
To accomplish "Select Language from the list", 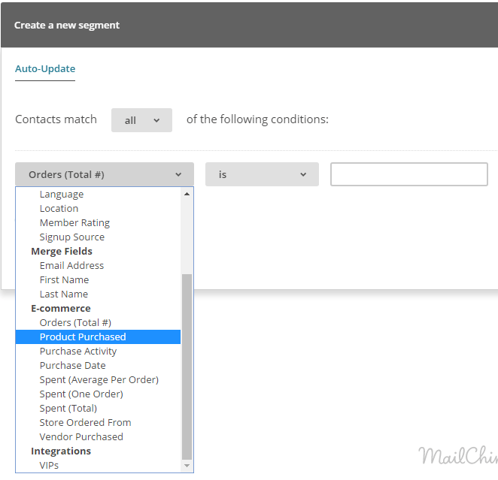I will click(98, 195).
